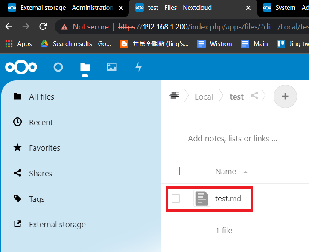This screenshot has width=309, height=252.
Task: Click the test.md file type icon
Action: (202, 198)
